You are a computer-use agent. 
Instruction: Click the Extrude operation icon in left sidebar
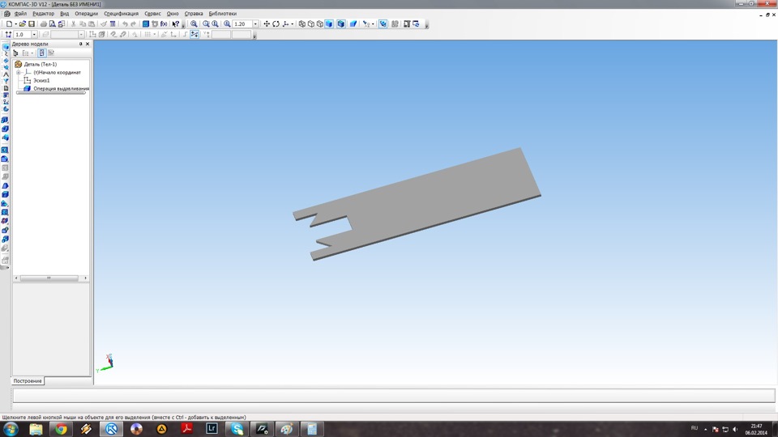point(6,120)
